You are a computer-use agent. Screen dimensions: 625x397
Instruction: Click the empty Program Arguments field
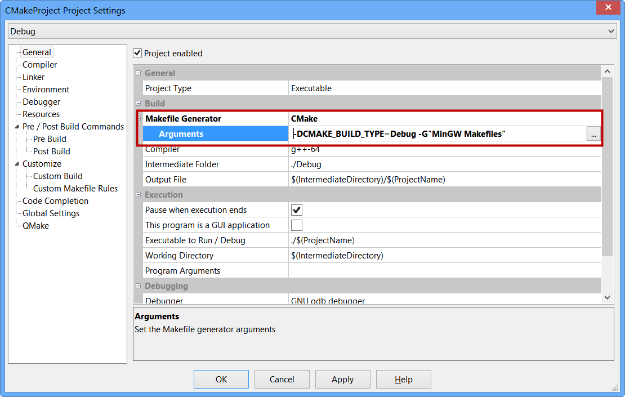point(445,271)
